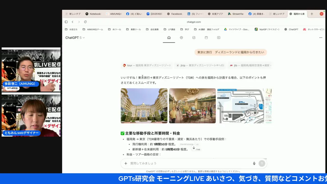This screenshot has width=327, height=184.
Task: Reload the page with refresh icon
Action: (x=85, y=22)
